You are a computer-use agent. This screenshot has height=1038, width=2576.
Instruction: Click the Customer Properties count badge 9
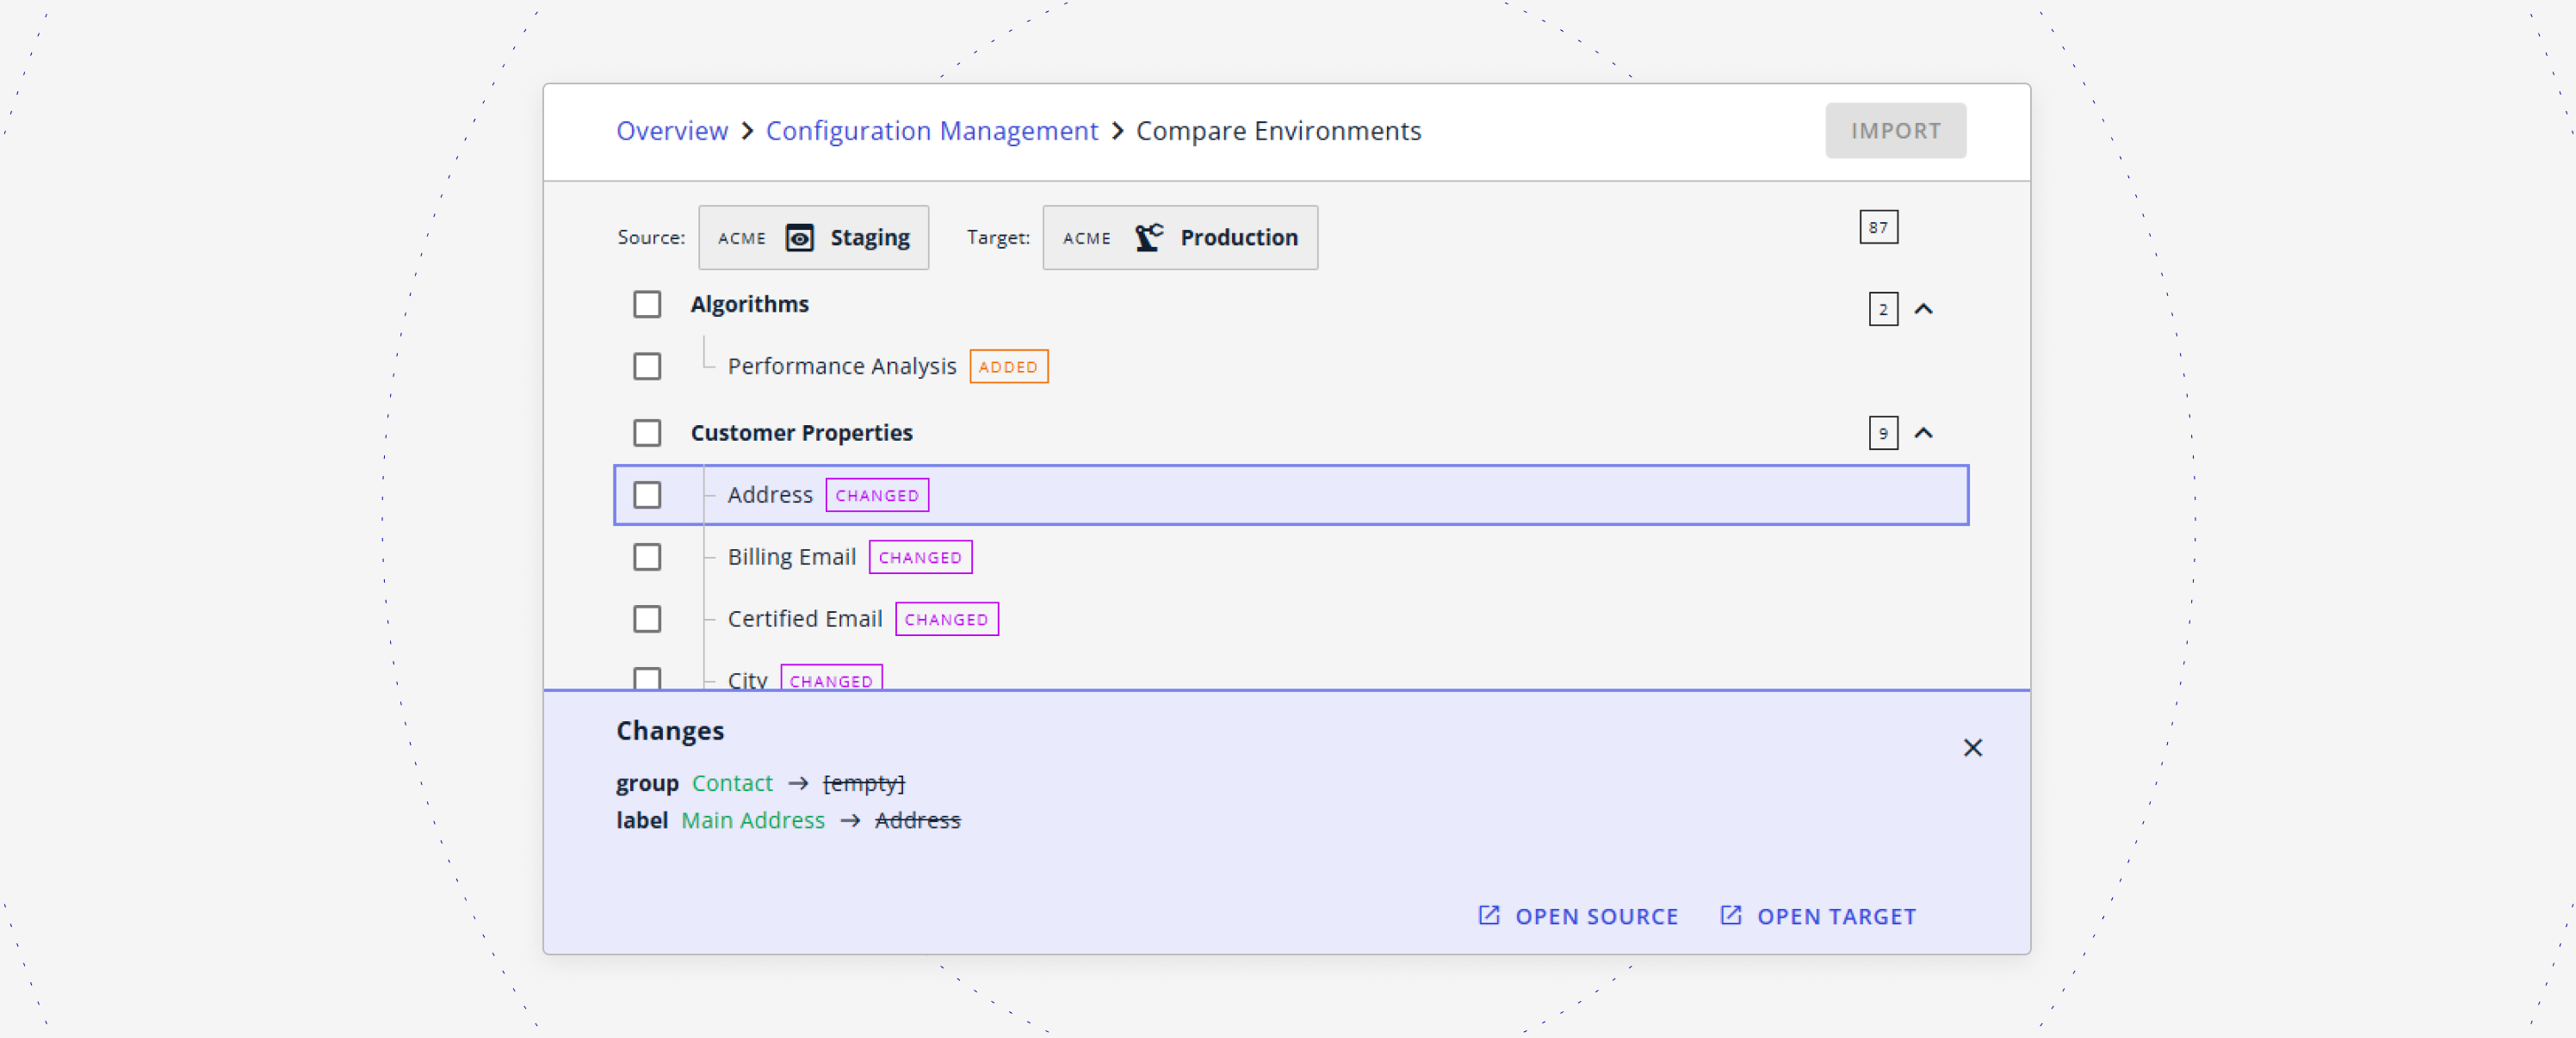point(1882,433)
